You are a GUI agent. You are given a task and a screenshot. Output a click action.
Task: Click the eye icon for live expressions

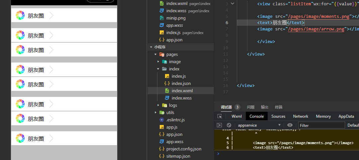point(290,125)
